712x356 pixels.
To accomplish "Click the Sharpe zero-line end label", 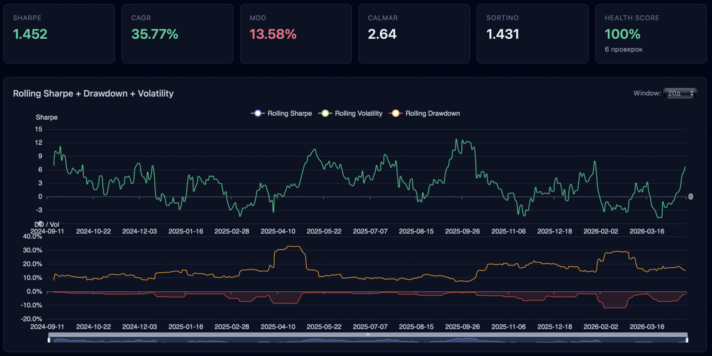I will (x=691, y=197).
